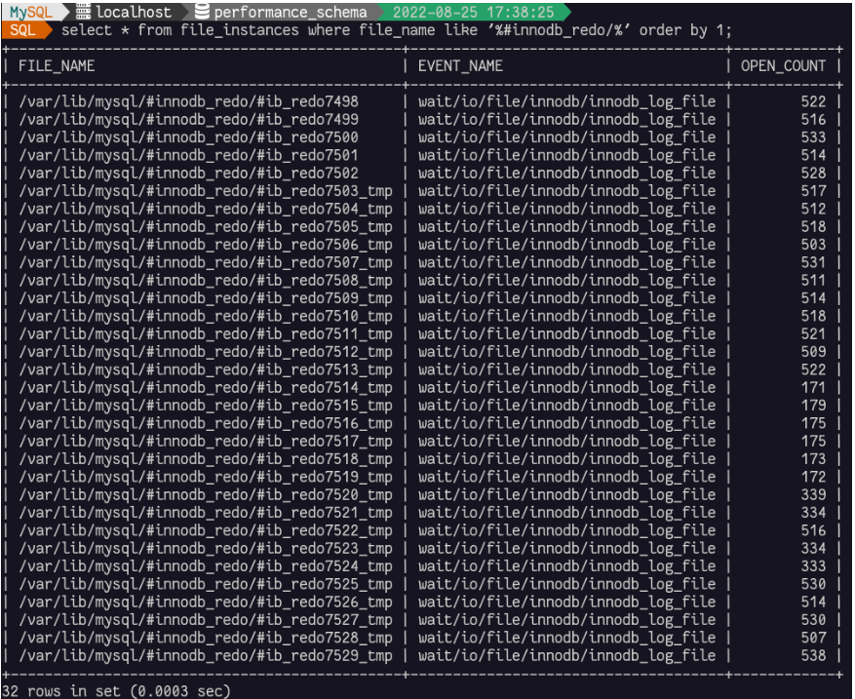Click file name #ib_redo7514_tmp
The image size is (855, 699).
pyautogui.click(x=206, y=388)
